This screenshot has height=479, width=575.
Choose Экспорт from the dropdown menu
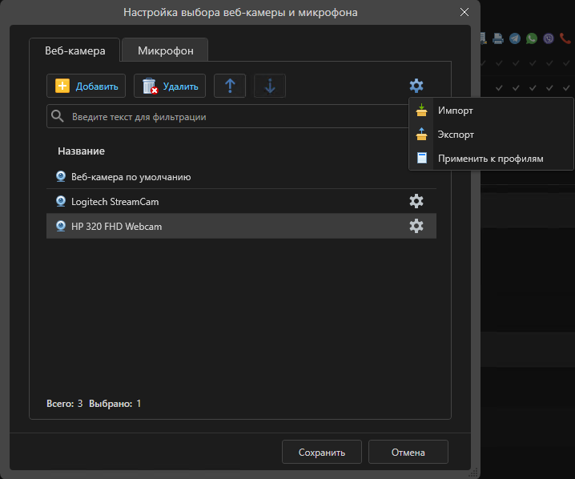tap(456, 135)
